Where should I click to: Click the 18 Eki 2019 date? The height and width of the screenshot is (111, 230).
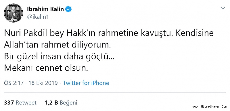pos(43,83)
